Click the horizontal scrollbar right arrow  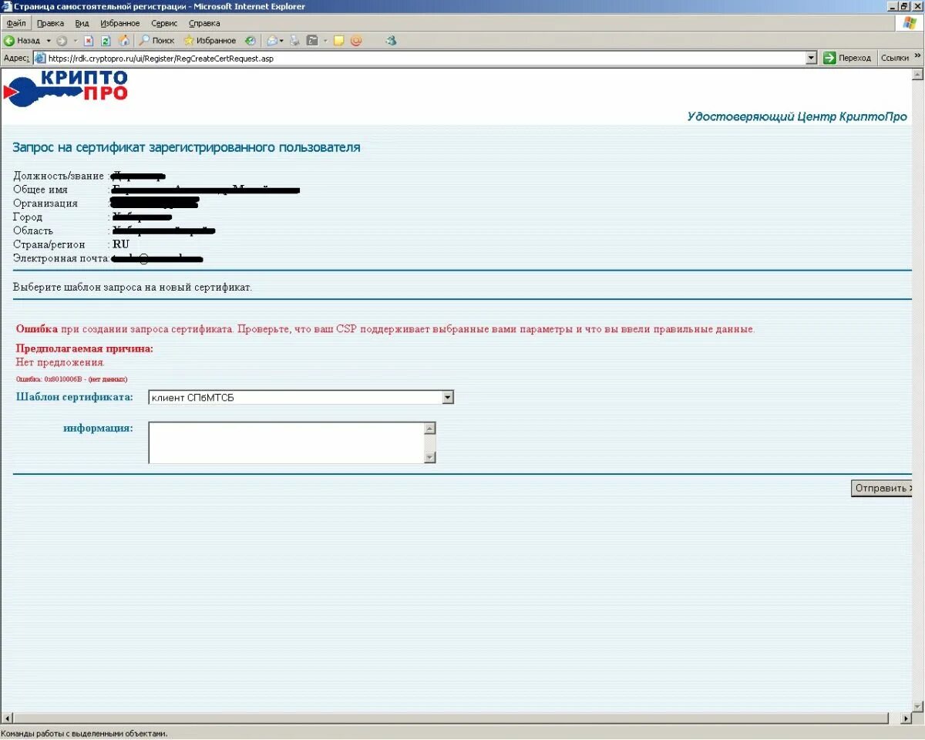point(906,718)
